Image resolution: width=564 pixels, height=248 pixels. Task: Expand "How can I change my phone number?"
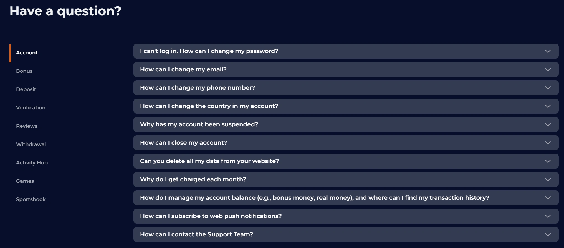[346, 88]
